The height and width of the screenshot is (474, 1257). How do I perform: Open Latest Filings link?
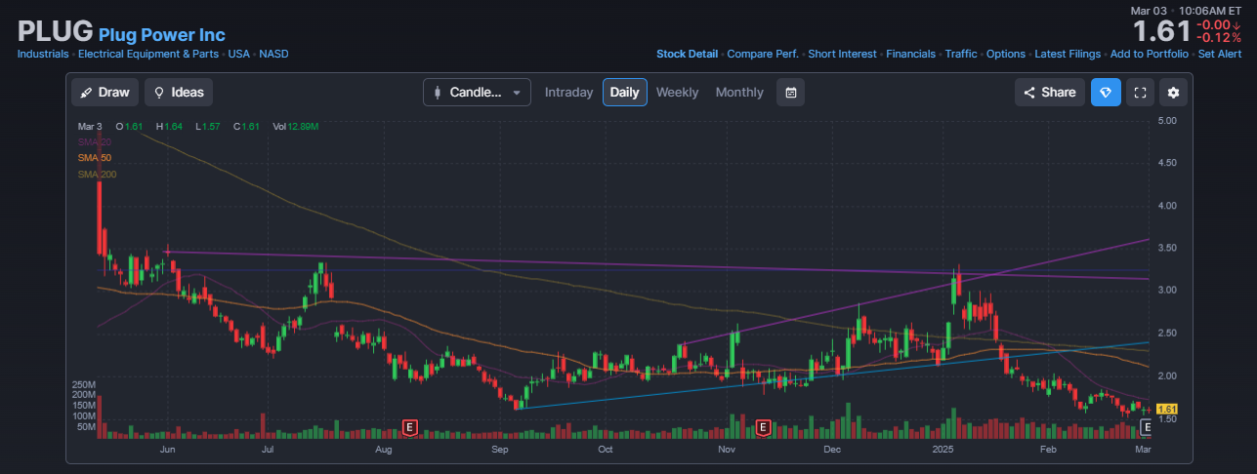[1068, 55]
